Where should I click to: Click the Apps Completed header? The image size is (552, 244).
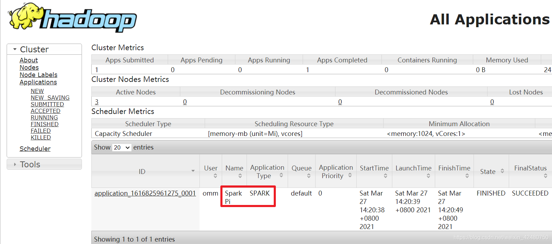342,60
